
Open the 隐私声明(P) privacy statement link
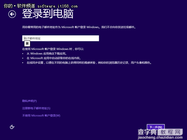[30, 101]
